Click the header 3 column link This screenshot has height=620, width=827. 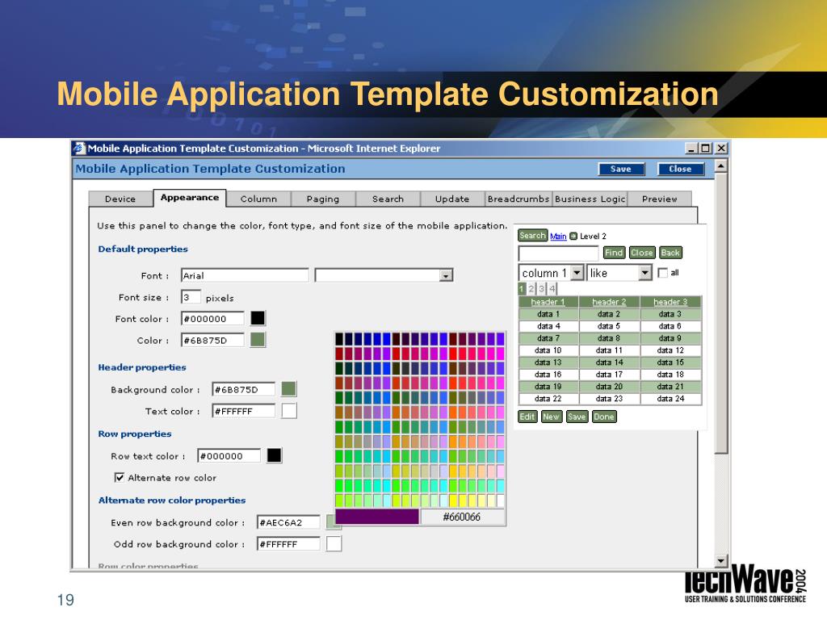click(670, 302)
